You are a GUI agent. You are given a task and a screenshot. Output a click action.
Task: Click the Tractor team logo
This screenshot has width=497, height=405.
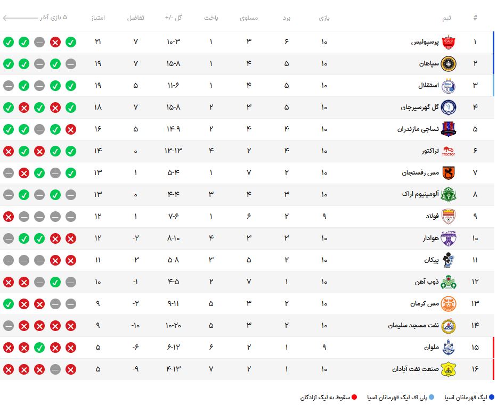[x=448, y=151]
